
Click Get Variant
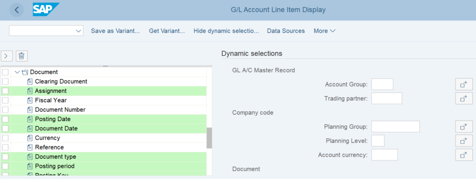pos(167,31)
